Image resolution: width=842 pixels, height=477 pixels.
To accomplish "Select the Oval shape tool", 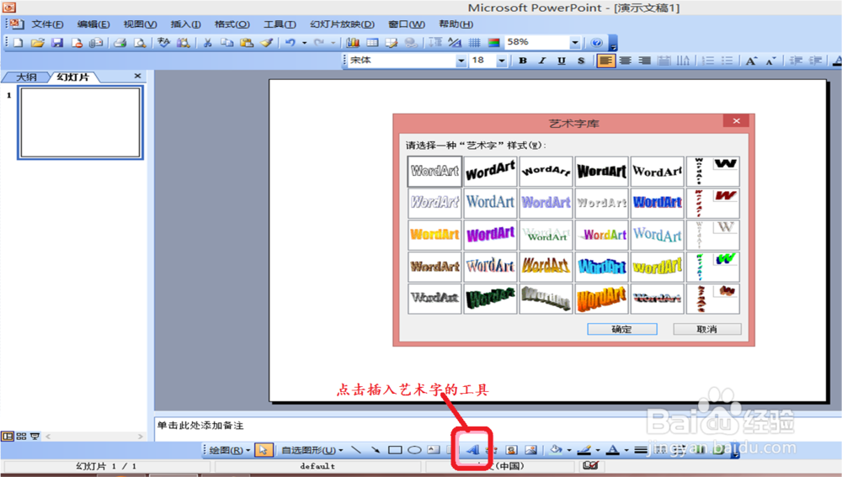I will coord(414,449).
